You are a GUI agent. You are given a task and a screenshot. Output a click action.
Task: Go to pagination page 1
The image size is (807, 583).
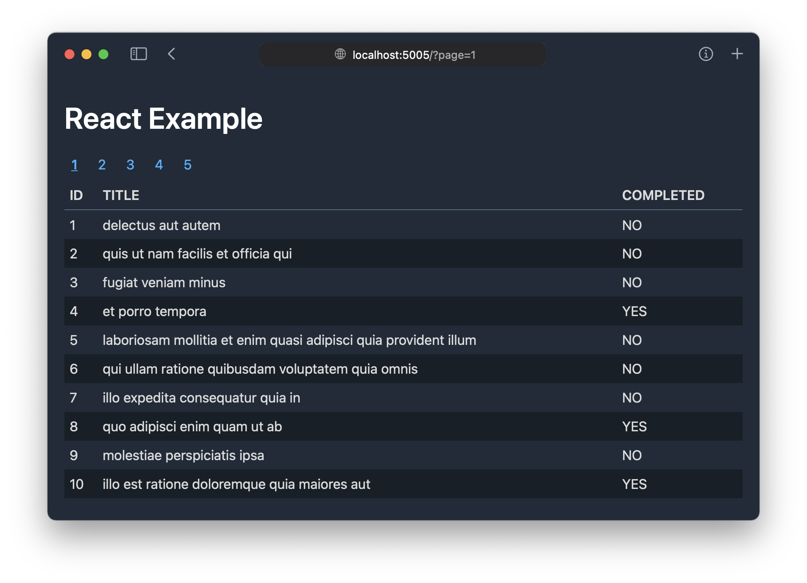click(74, 165)
